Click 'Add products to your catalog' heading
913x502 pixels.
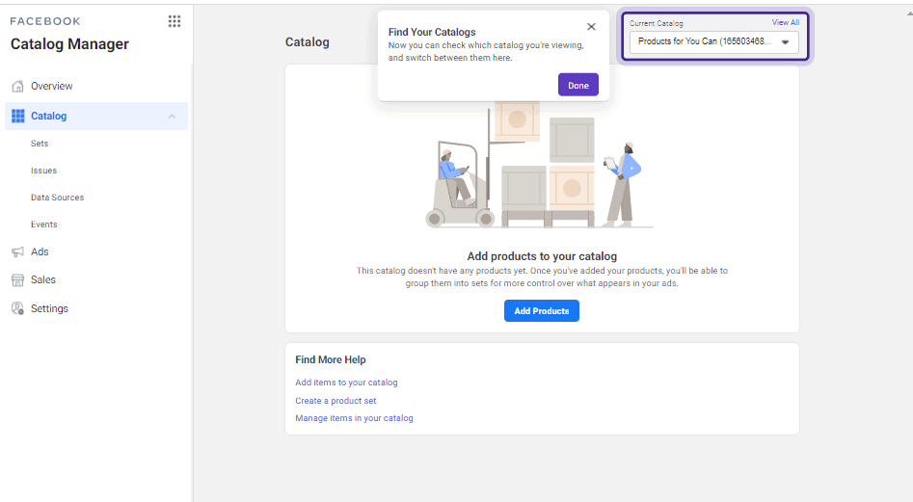542,256
